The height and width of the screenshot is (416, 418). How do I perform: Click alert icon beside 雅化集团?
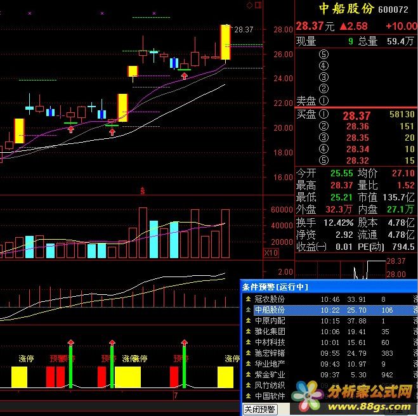coord(248,332)
